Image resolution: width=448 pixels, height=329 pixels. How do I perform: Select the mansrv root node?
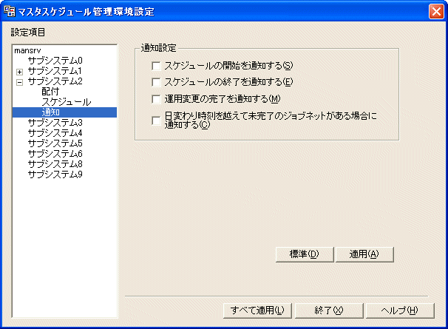27,50
